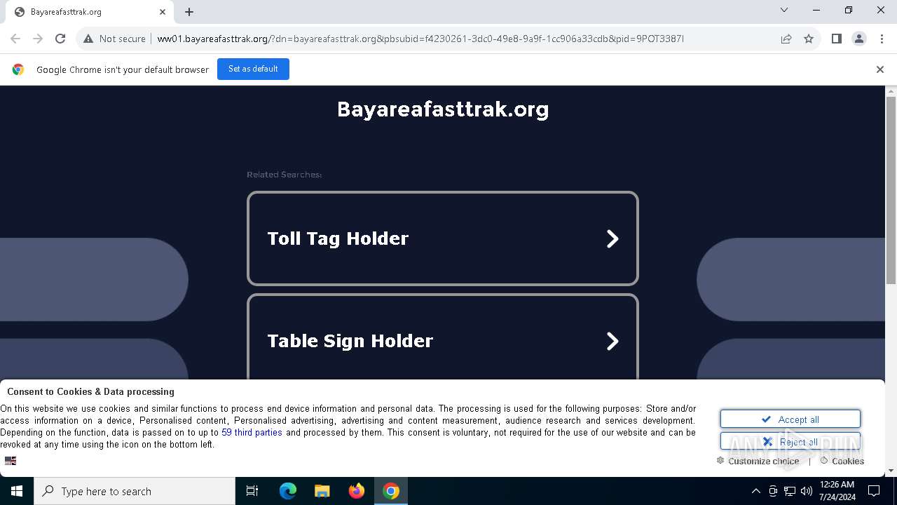Reload the page with the refresh icon
The image size is (897, 505).
click(60, 39)
